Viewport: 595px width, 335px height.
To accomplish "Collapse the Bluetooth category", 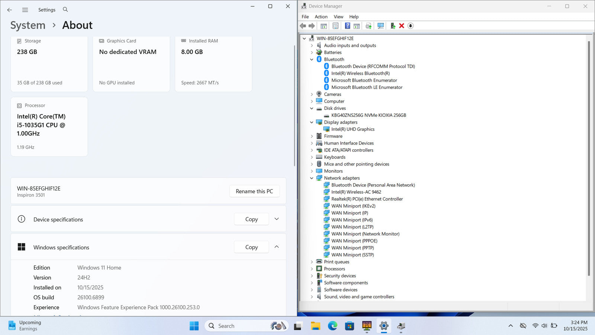I will (312, 60).
